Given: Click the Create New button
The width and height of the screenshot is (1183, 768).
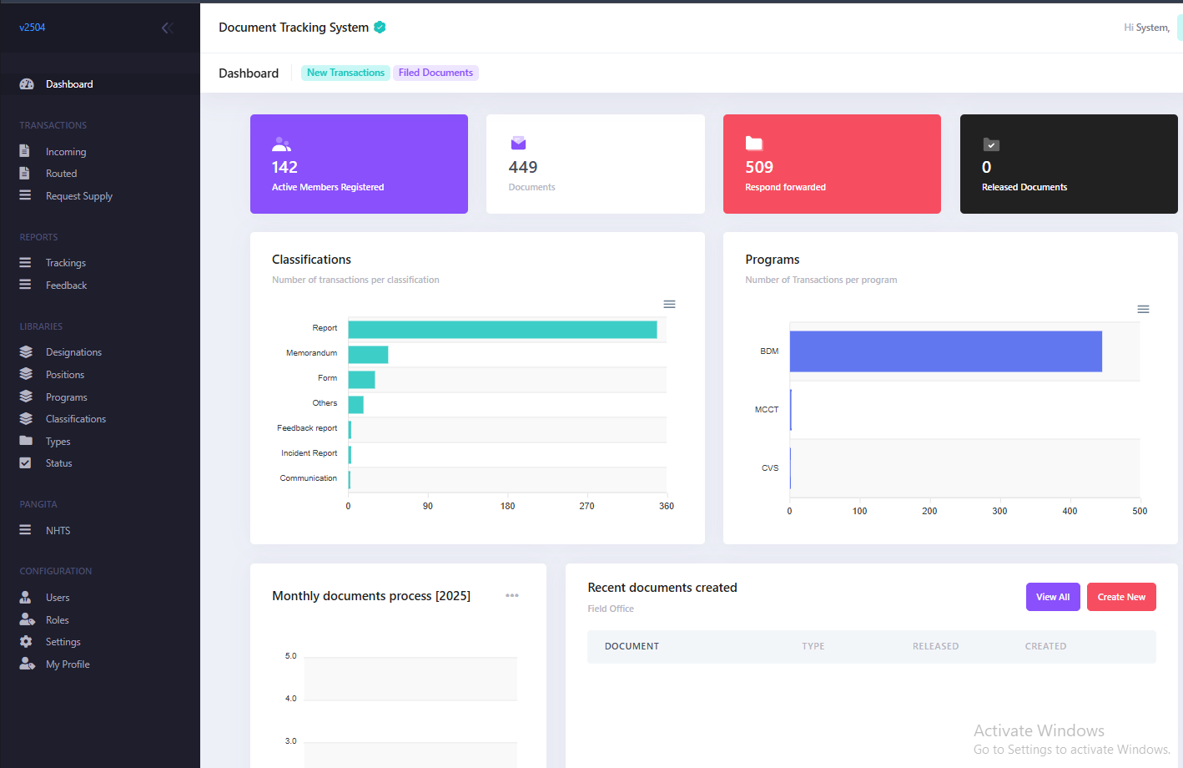Looking at the screenshot, I should click(1121, 597).
